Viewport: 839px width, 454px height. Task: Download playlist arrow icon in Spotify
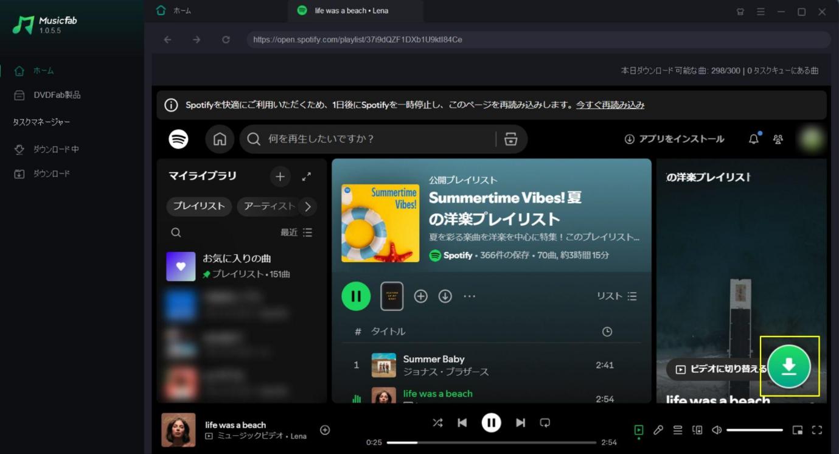click(x=445, y=296)
